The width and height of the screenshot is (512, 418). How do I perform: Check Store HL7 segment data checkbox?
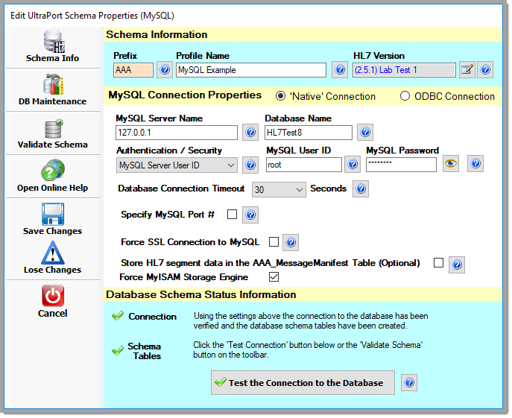pos(438,262)
